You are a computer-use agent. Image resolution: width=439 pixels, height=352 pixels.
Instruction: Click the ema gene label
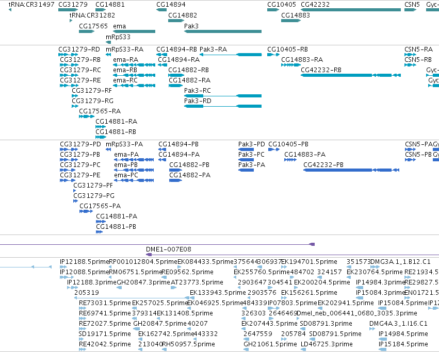[119, 26]
